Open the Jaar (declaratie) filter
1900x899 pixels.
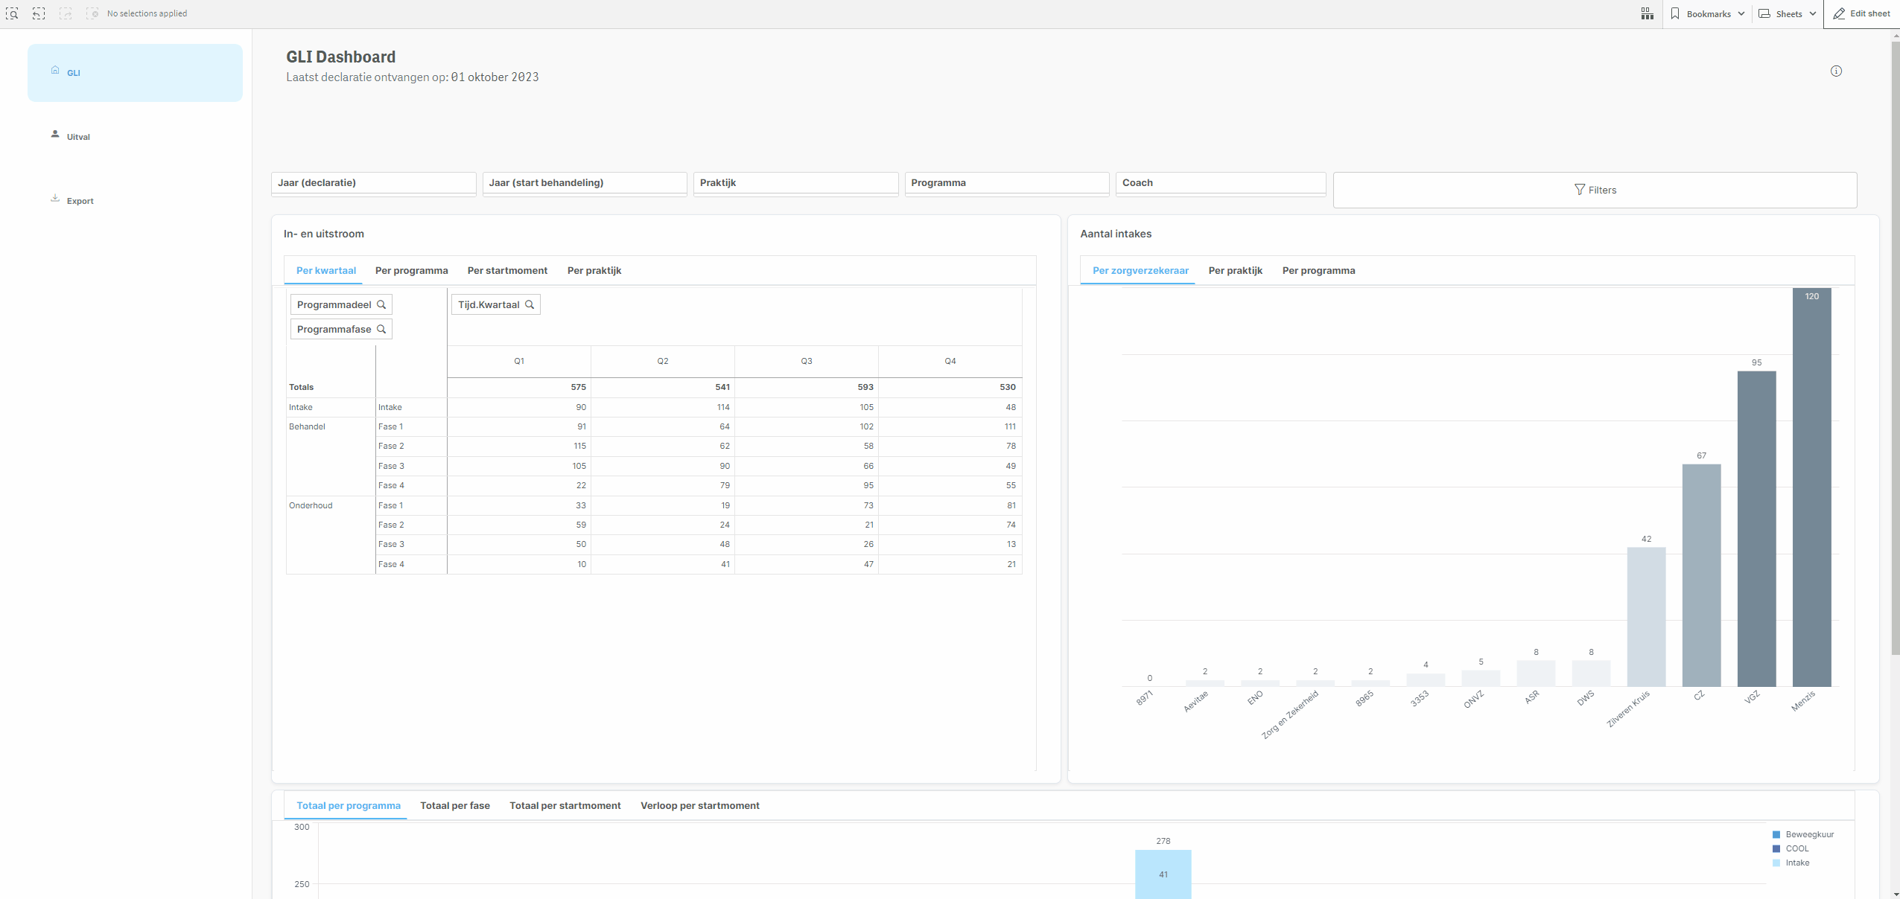(x=373, y=183)
